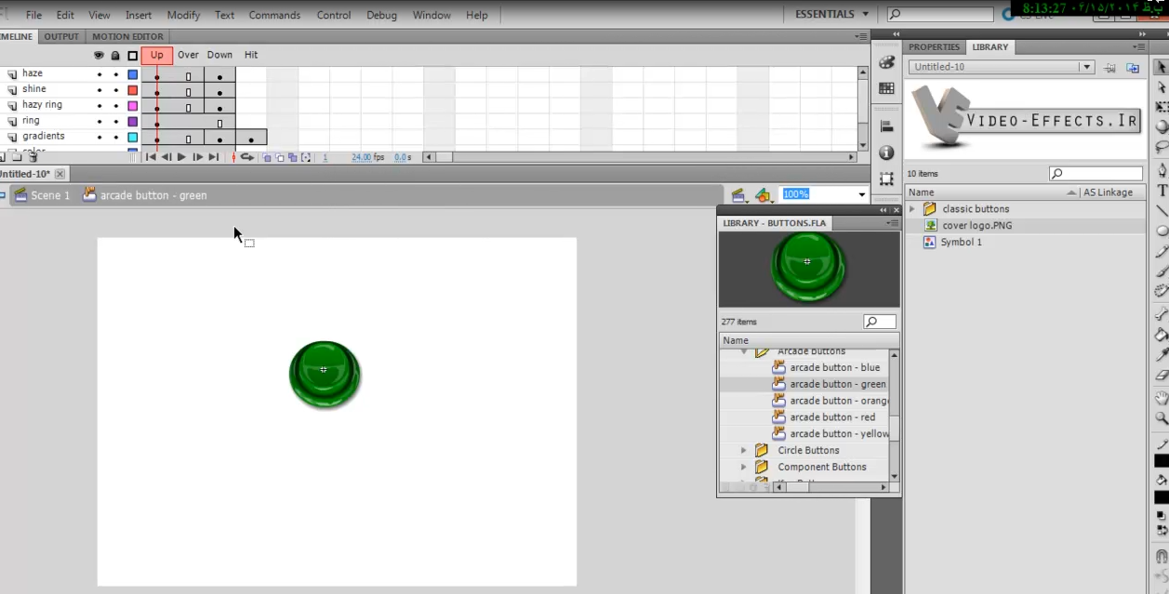This screenshot has height=594, width=1169.
Task: Open the Timeline panel options menu
Action: (x=861, y=36)
